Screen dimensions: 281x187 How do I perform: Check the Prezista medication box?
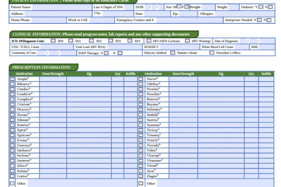click(141, 89)
